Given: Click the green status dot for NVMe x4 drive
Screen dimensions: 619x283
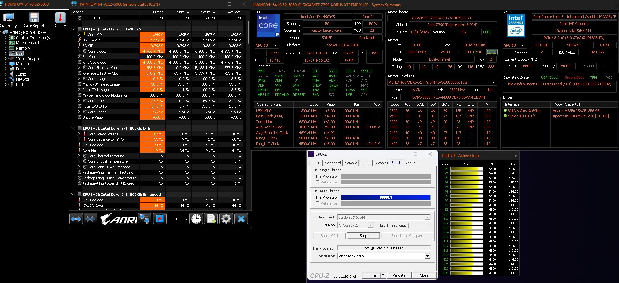Looking at the screenshot, I should (x=505, y=116).
